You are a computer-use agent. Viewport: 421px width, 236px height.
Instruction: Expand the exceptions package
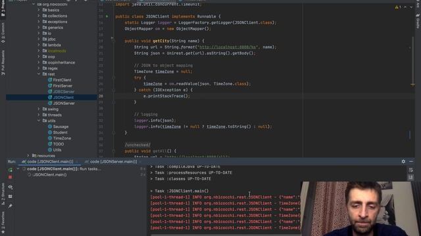point(39,22)
